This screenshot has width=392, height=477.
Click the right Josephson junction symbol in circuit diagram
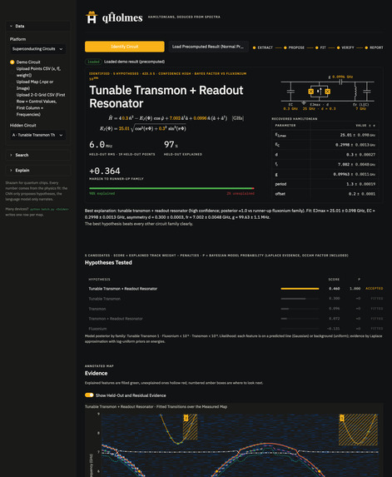327,92
